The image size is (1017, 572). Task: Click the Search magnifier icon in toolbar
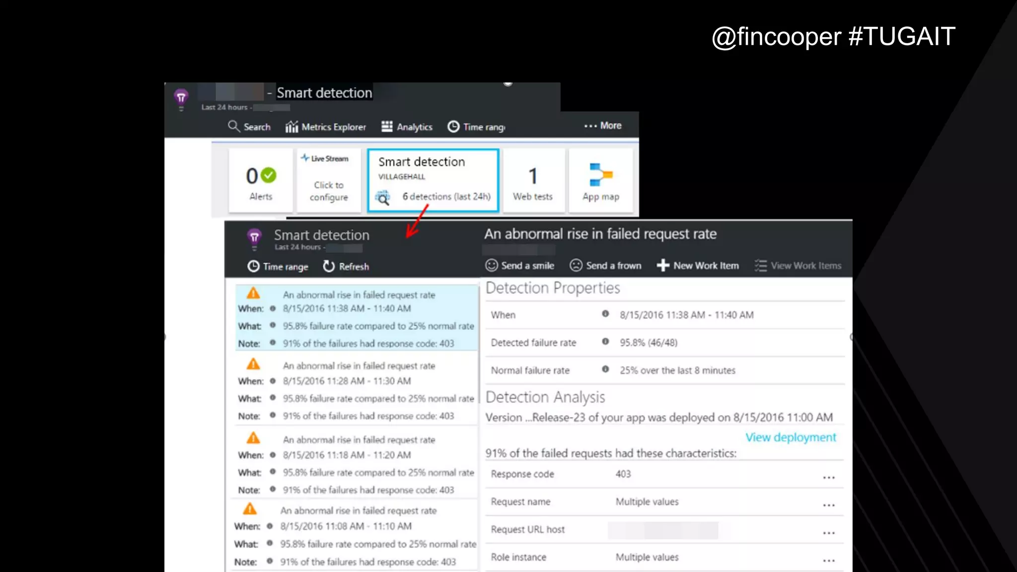click(x=233, y=126)
